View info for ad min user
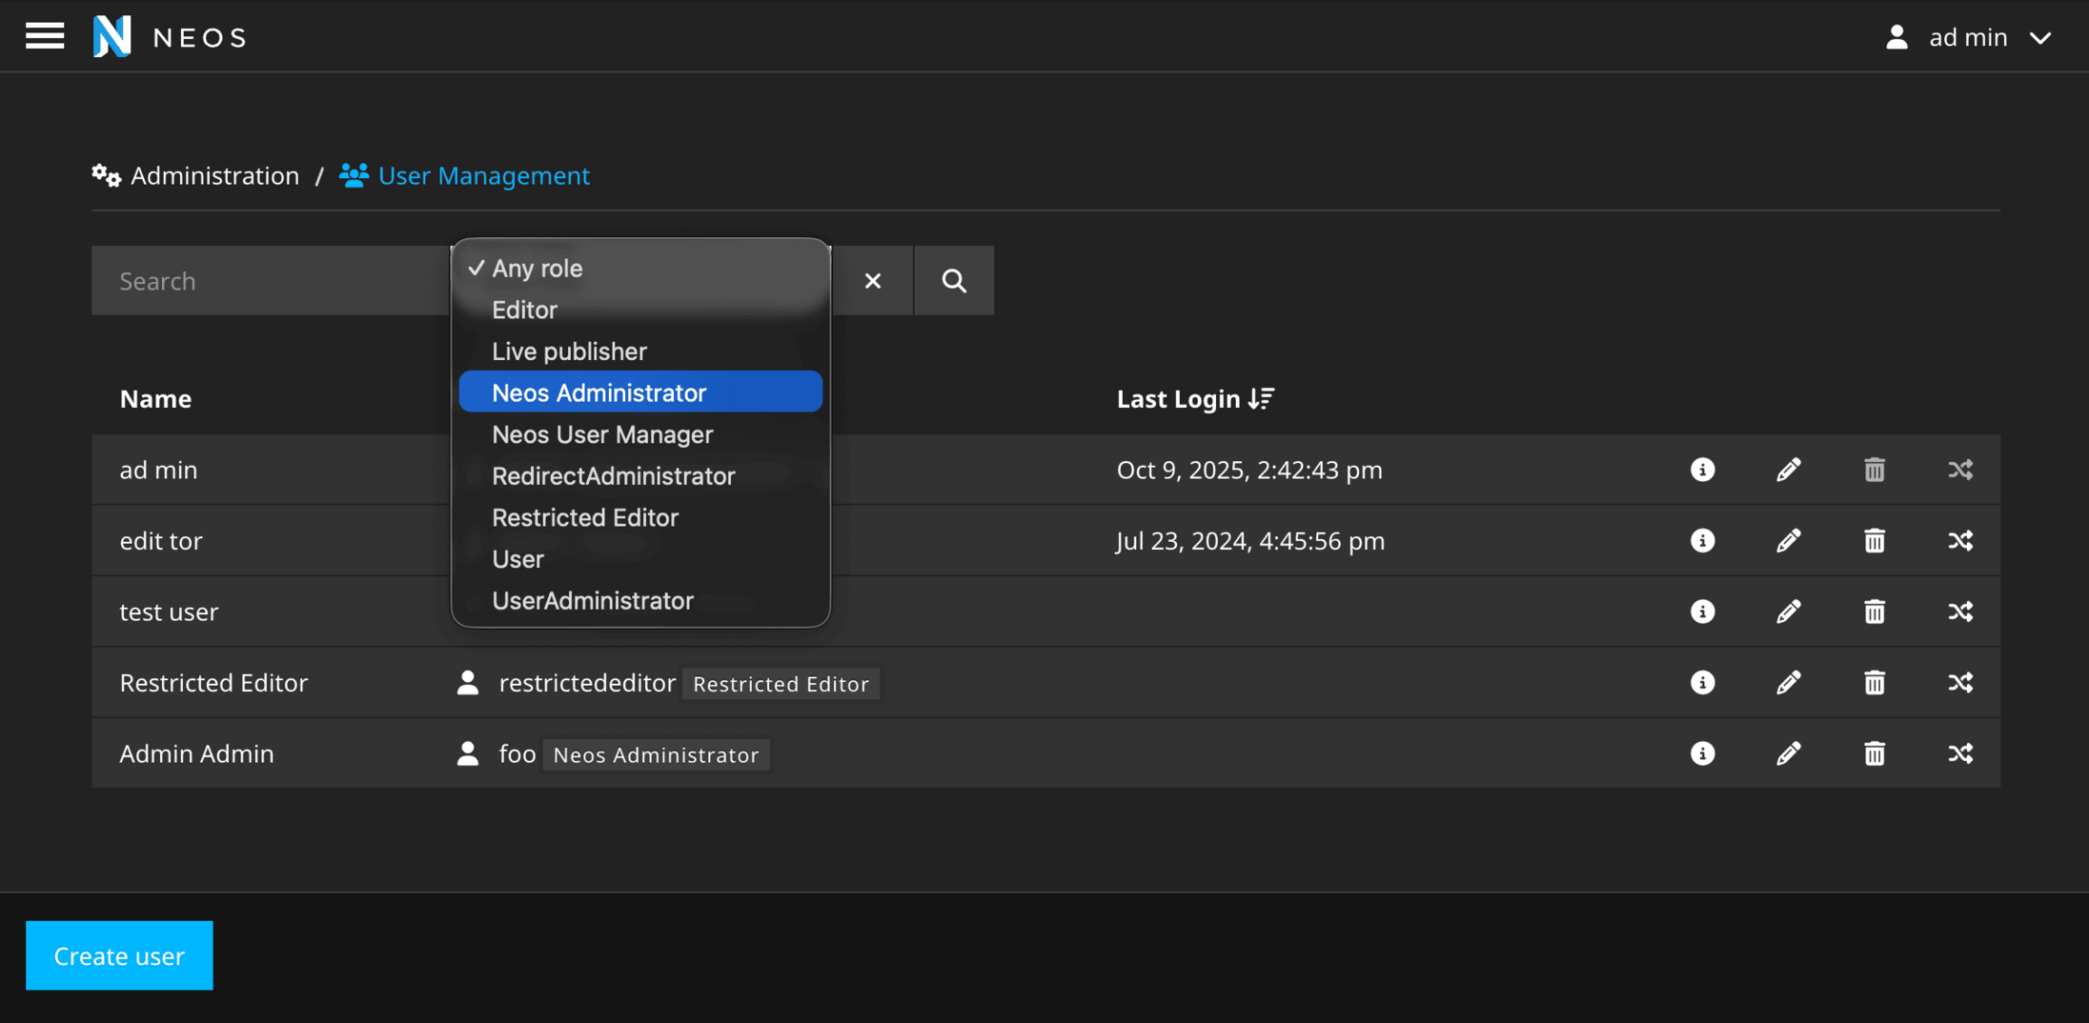Image resolution: width=2089 pixels, height=1023 pixels. [x=1702, y=470]
